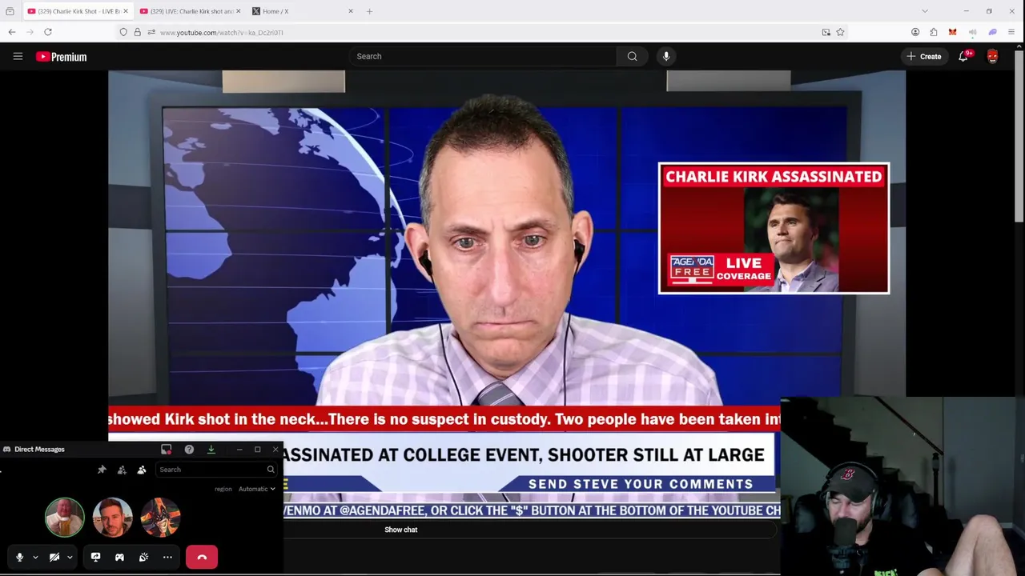Expand Discord camera options arrow

tap(70, 557)
